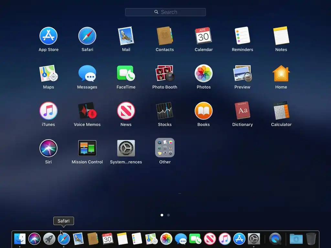The width and height of the screenshot is (331, 248).
Task: Open Calendar in Launchpad grid
Action: click(204, 36)
